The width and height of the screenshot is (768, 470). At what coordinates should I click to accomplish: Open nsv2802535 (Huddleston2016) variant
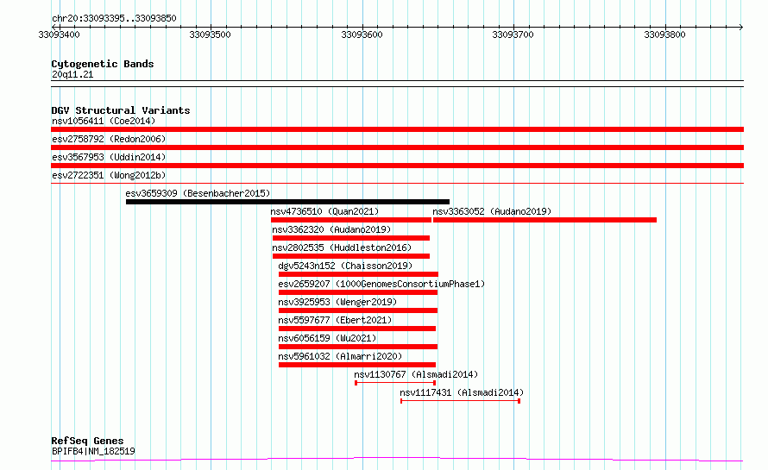point(342,248)
